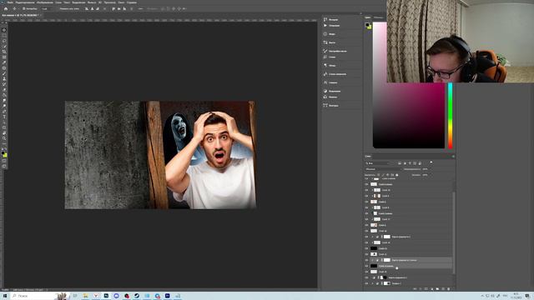Open the Справка menu
This screenshot has width=534, height=300.
click(x=132, y=2)
